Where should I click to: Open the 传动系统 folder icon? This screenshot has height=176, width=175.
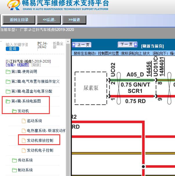pyautogui.click(x=14, y=160)
